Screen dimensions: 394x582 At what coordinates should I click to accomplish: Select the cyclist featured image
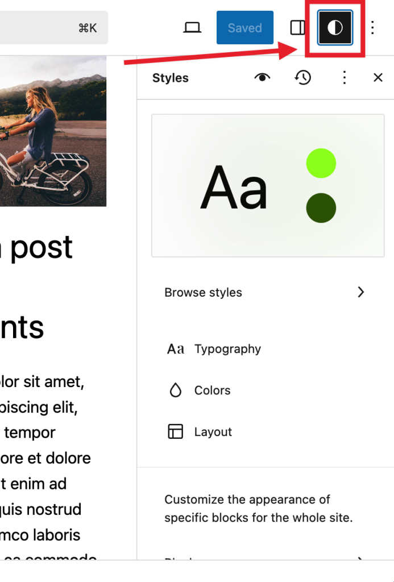(53, 131)
